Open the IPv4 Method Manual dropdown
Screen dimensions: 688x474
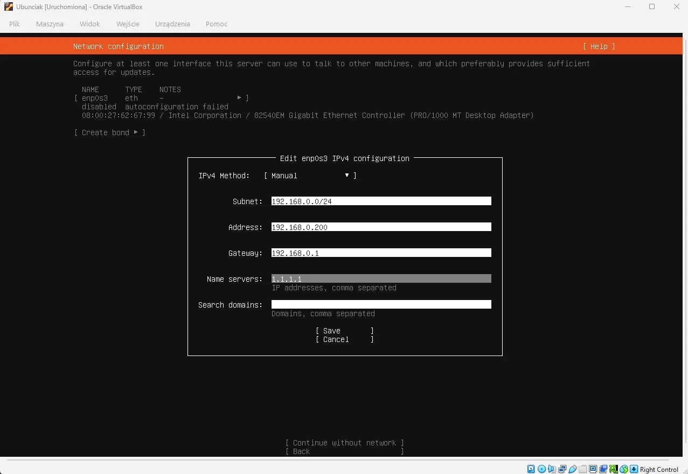tap(310, 176)
